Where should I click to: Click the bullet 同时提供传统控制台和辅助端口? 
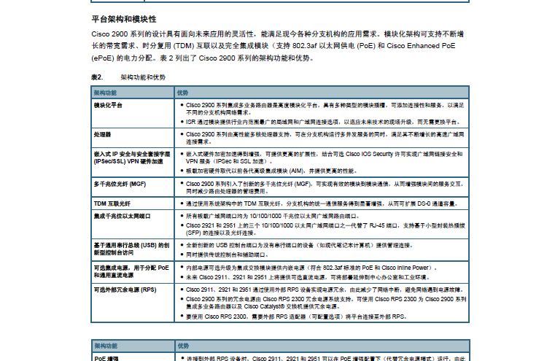click(227, 255)
